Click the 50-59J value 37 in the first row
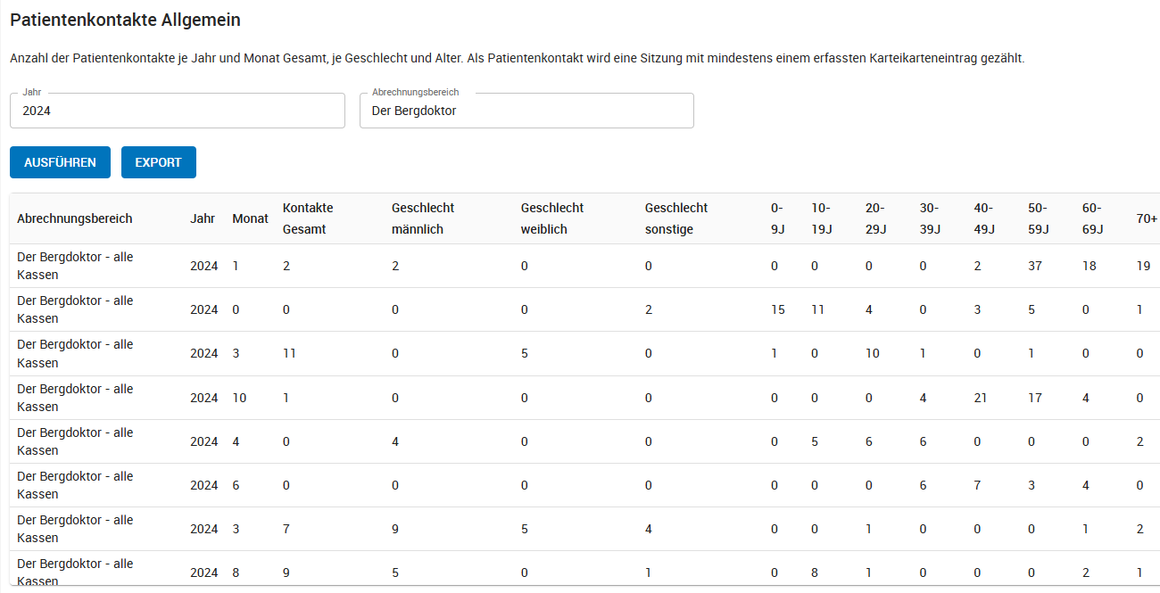The width and height of the screenshot is (1160, 593). (1035, 266)
